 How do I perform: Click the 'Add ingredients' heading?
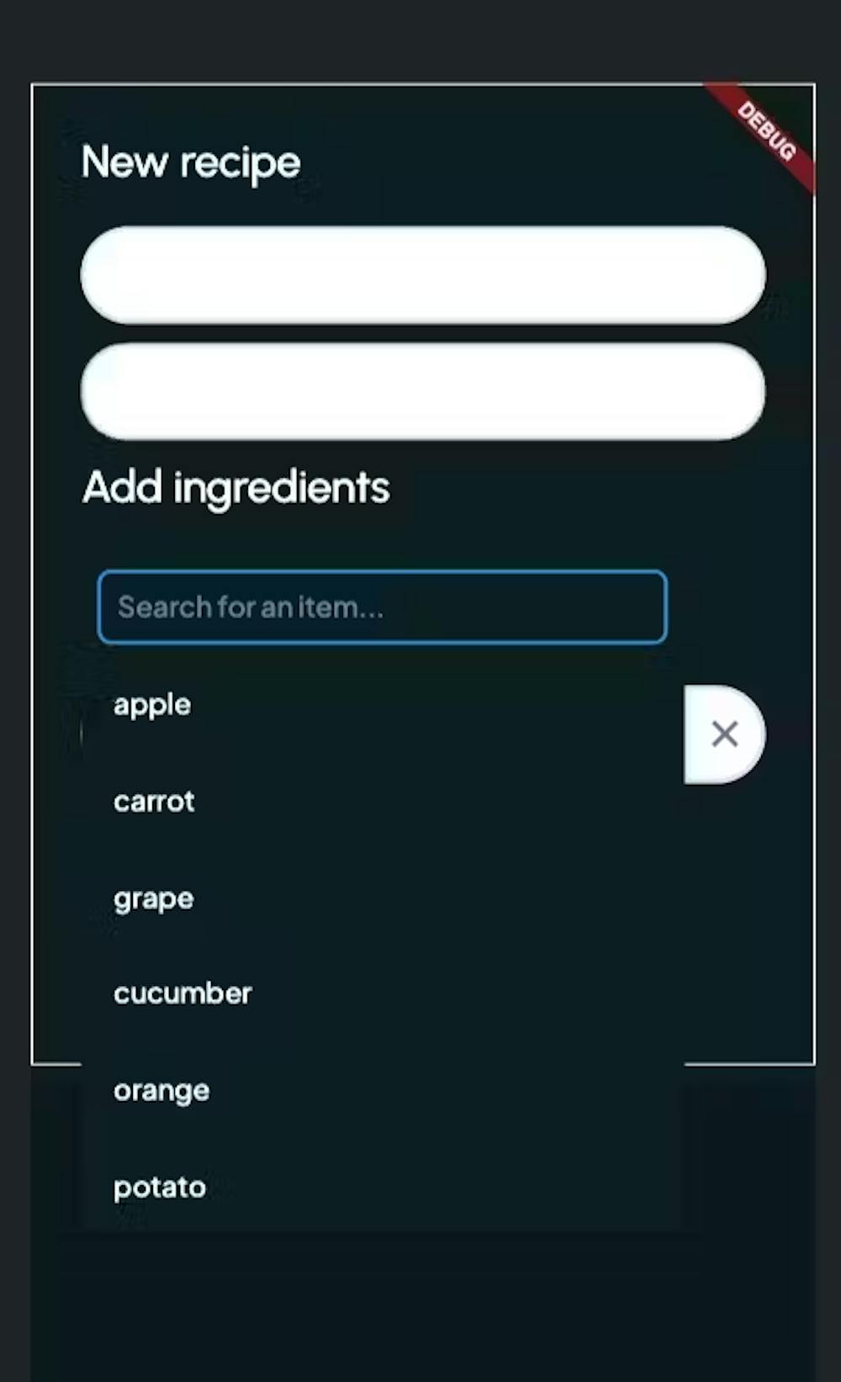236,487
